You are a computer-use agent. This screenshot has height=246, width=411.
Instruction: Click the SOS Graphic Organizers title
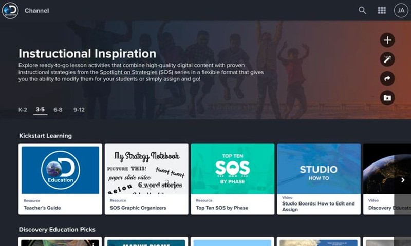(x=138, y=208)
